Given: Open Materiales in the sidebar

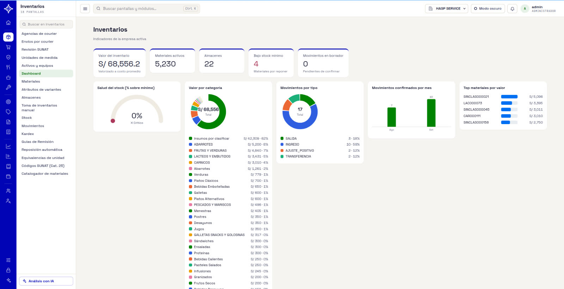Looking at the screenshot, I should point(46,82).
